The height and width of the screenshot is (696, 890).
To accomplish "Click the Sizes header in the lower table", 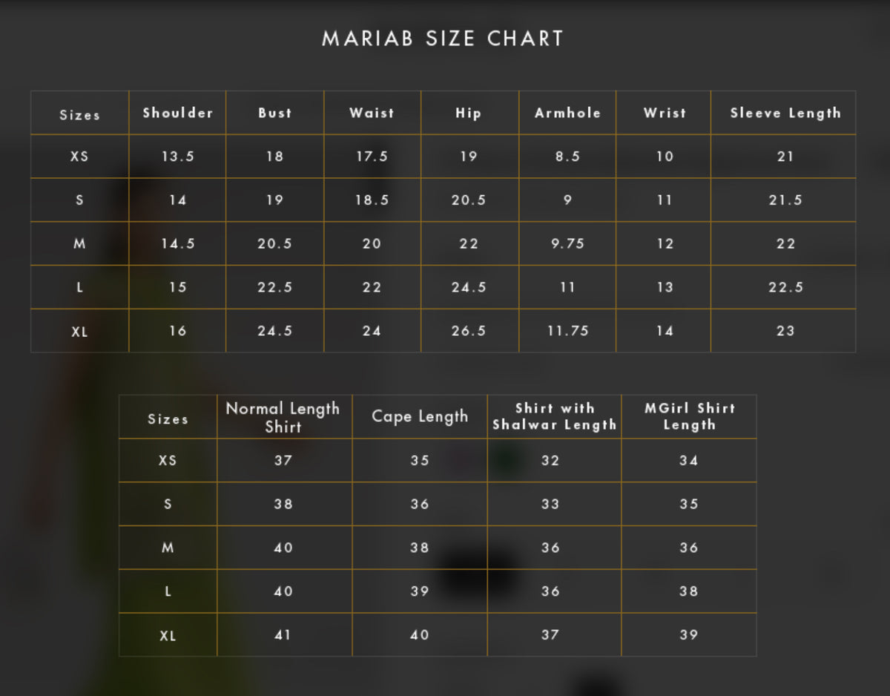I will pyautogui.click(x=168, y=419).
